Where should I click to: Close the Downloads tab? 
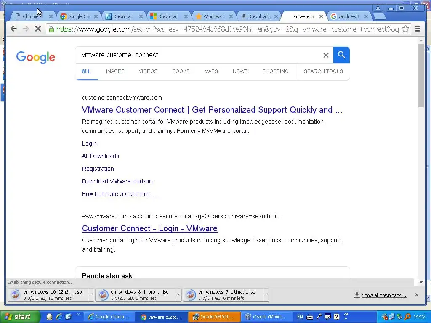pyautogui.click(x=276, y=16)
